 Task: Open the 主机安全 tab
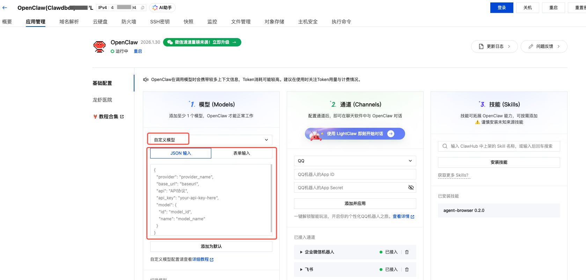[x=308, y=22]
